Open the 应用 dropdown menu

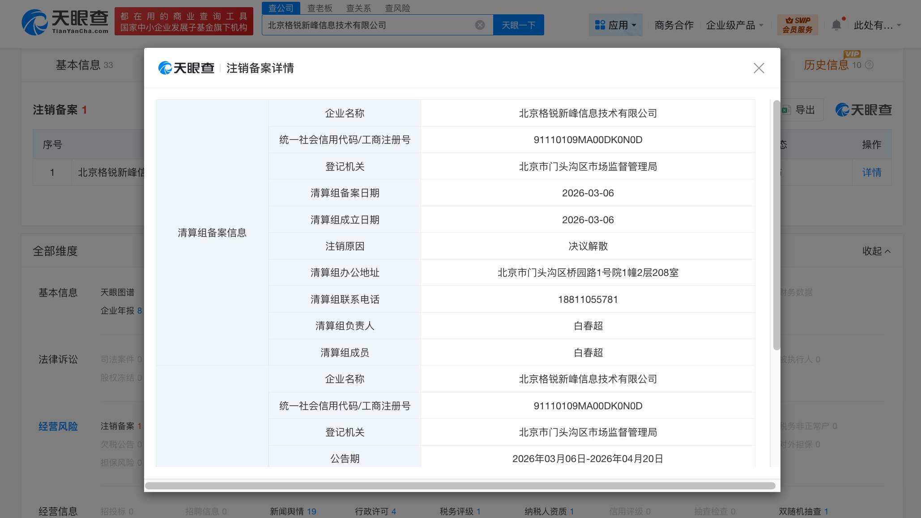pos(615,25)
